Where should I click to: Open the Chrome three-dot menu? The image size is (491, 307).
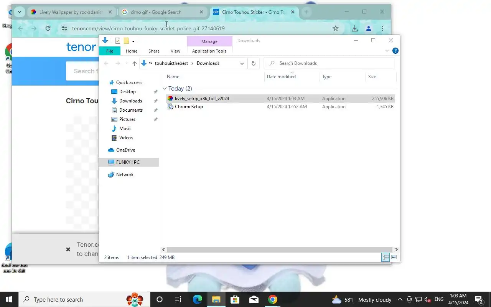coord(382,28)
